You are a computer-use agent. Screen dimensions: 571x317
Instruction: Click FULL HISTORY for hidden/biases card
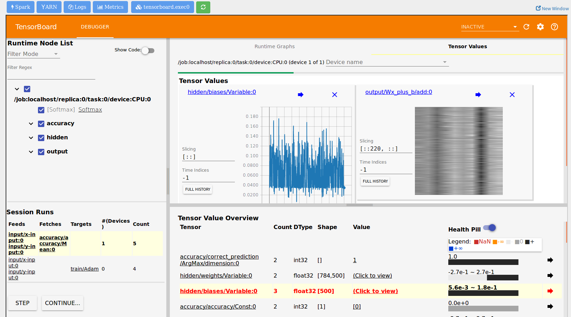198,189
